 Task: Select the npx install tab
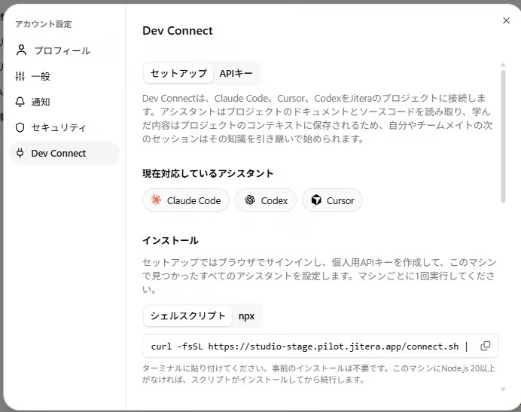coord(246,316)
